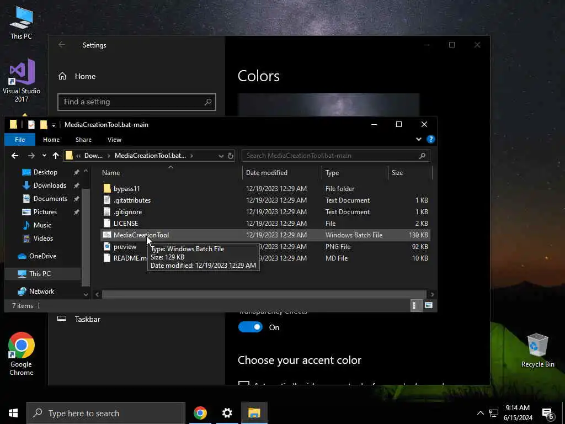Open address bar history dropdown
The width and height of the screenshot is (565, 424).
pyautogui.click(x=221, y=156)
